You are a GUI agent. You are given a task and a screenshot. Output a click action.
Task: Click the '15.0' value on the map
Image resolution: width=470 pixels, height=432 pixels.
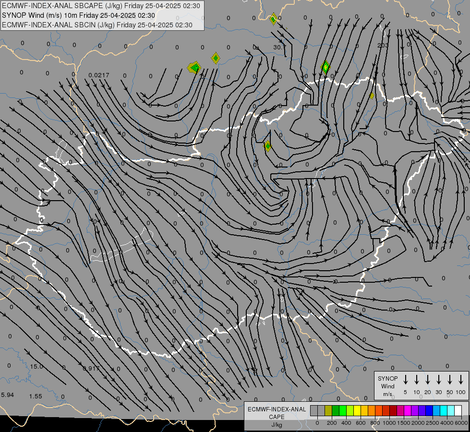[x=36, y=366]
